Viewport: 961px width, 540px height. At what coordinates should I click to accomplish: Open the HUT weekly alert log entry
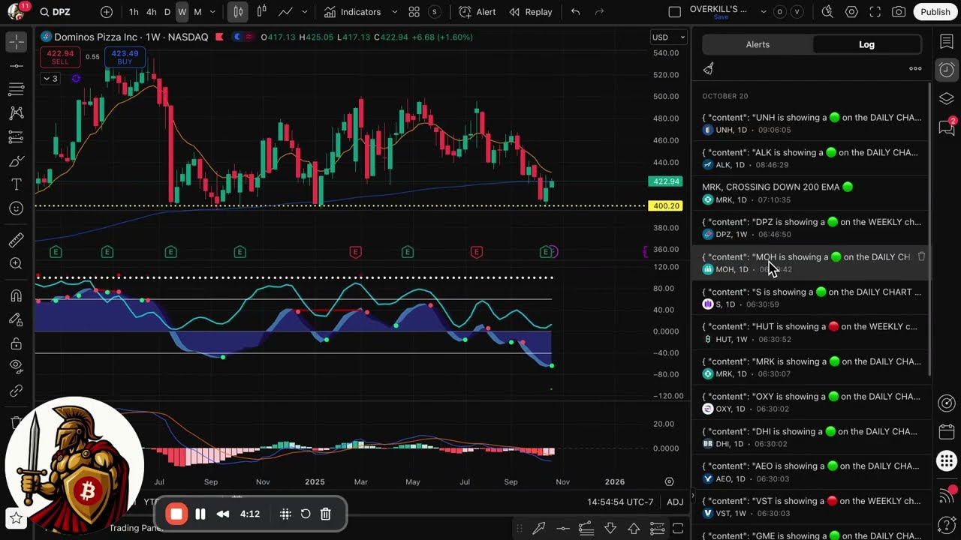[812, 332]
